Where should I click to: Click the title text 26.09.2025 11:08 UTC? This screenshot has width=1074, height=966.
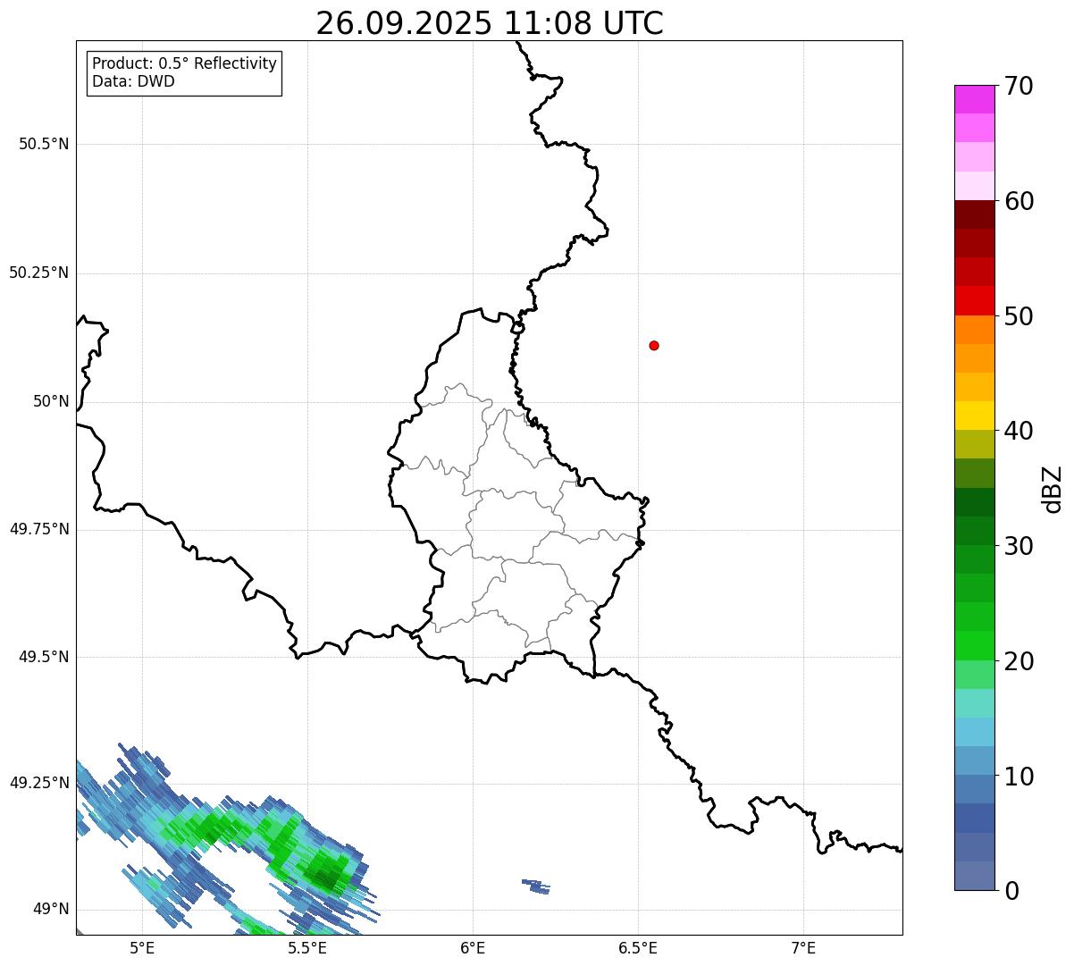pos(490,23)
